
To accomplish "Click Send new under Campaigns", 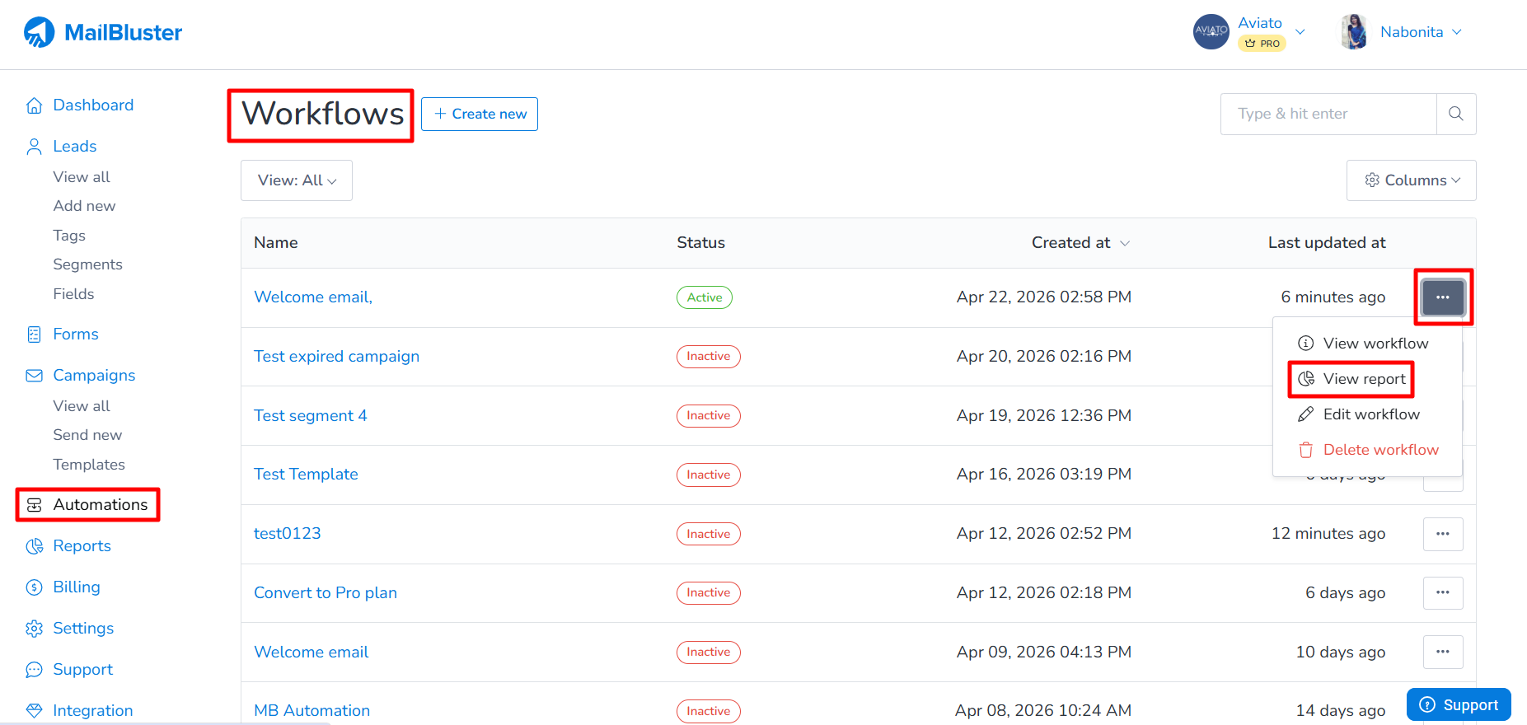I will click(87, 435).
